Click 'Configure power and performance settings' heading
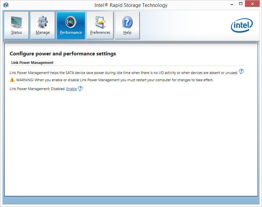 (x=63, y=54)
